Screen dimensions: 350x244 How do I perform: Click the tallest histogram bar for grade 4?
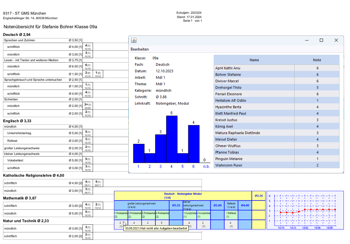coord(172,139)
